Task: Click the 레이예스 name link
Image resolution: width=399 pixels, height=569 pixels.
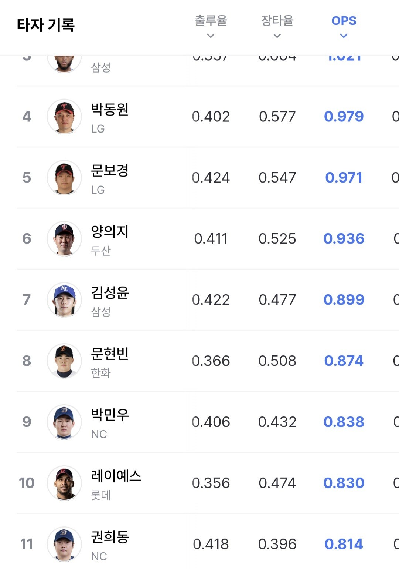Action: [x=116, y=476]
